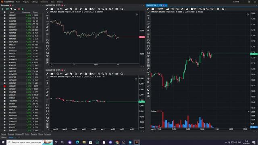Move selected ticker up in watchlist
The image size is (258, 145).
11,9
